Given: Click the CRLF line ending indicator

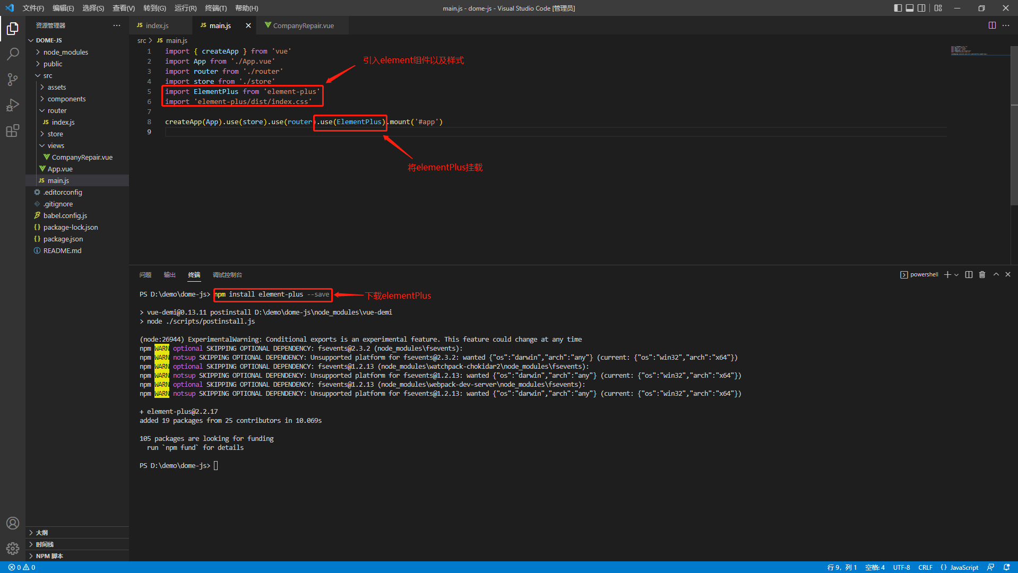Looking at the screenshot, I should [925, 567].
